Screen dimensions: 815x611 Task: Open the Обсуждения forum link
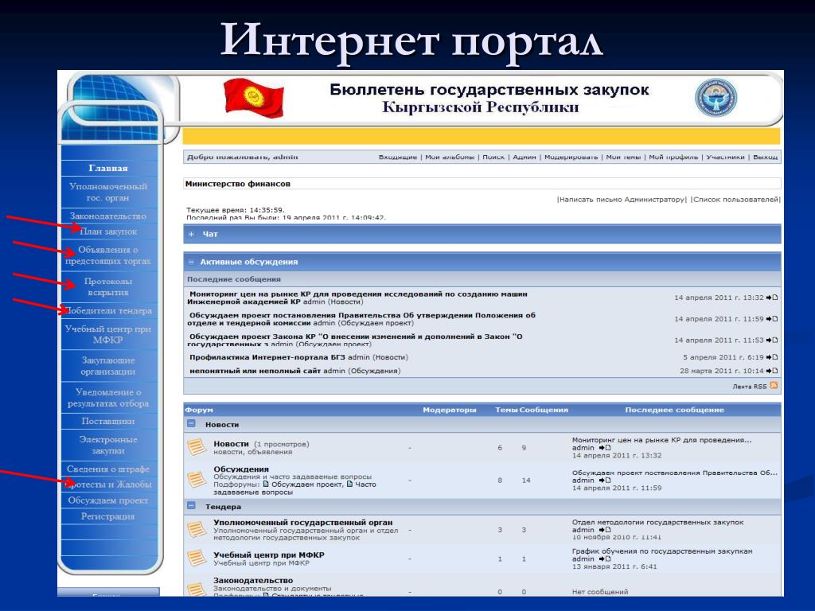coord(240,469)
